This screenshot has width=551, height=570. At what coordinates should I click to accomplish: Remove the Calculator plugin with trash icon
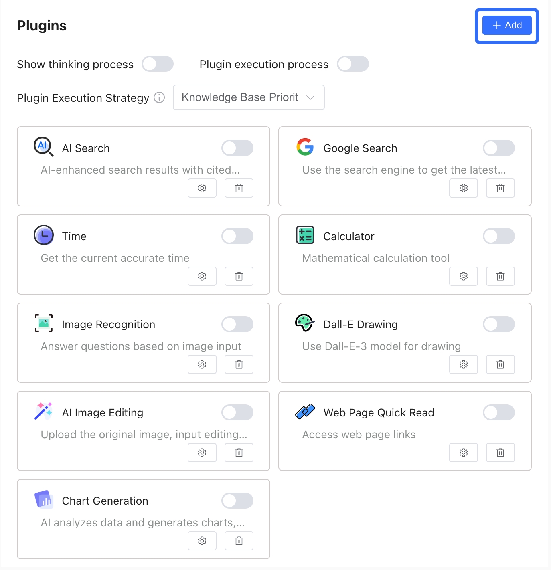(500, 276)
